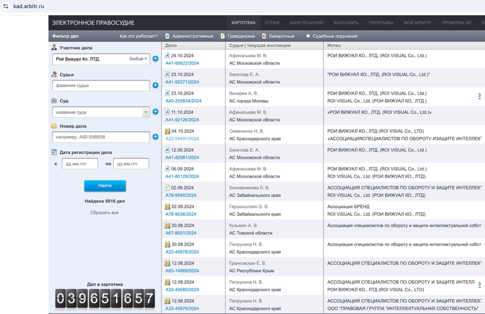This screenshot has width=485, height=314.
Task: Click case type icon for A83-14869/2024
Action: [167, 263]
